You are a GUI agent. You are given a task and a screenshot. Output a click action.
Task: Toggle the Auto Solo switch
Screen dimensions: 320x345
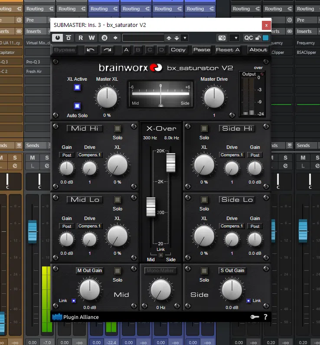[x=77, y=106]
